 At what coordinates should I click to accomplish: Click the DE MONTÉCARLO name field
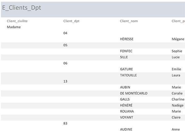(x=134, y=93)
